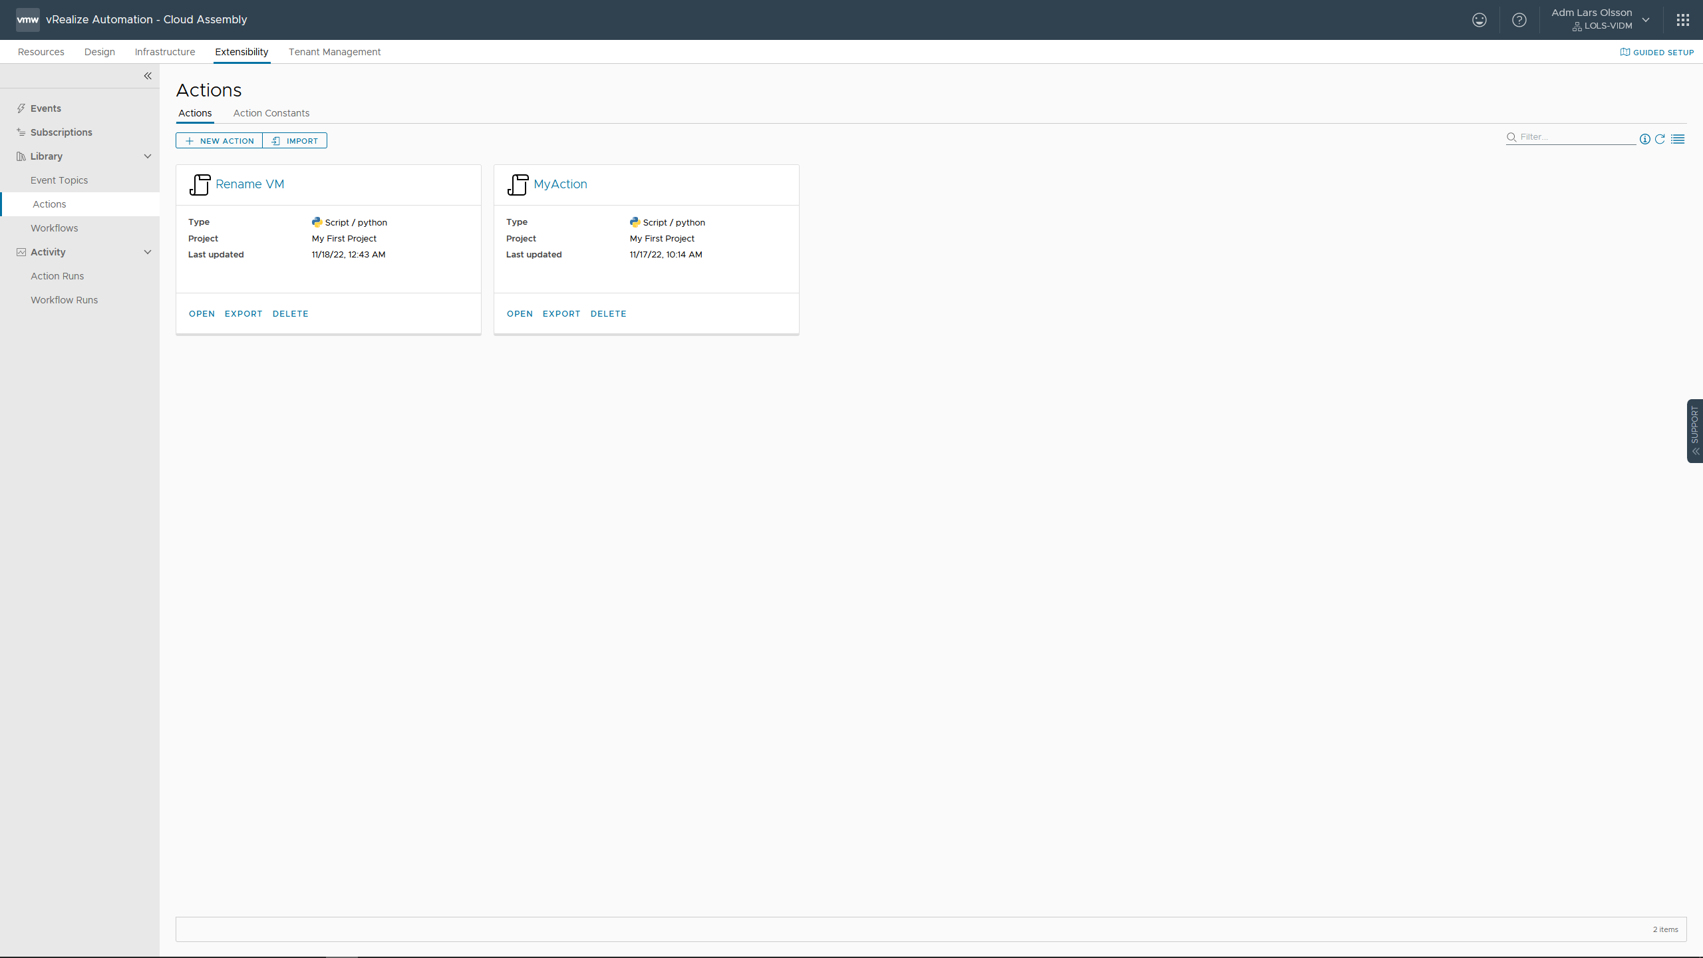Click the filter info icon
This screenshot has height=958, width=1703.
pos(1644,139)
